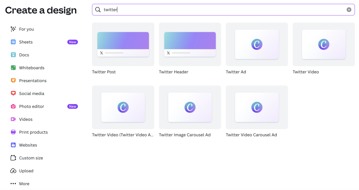Viewport: 359px width, 190px height.
Task: Clear the search with the X button
Action: (x=349, y=9)
